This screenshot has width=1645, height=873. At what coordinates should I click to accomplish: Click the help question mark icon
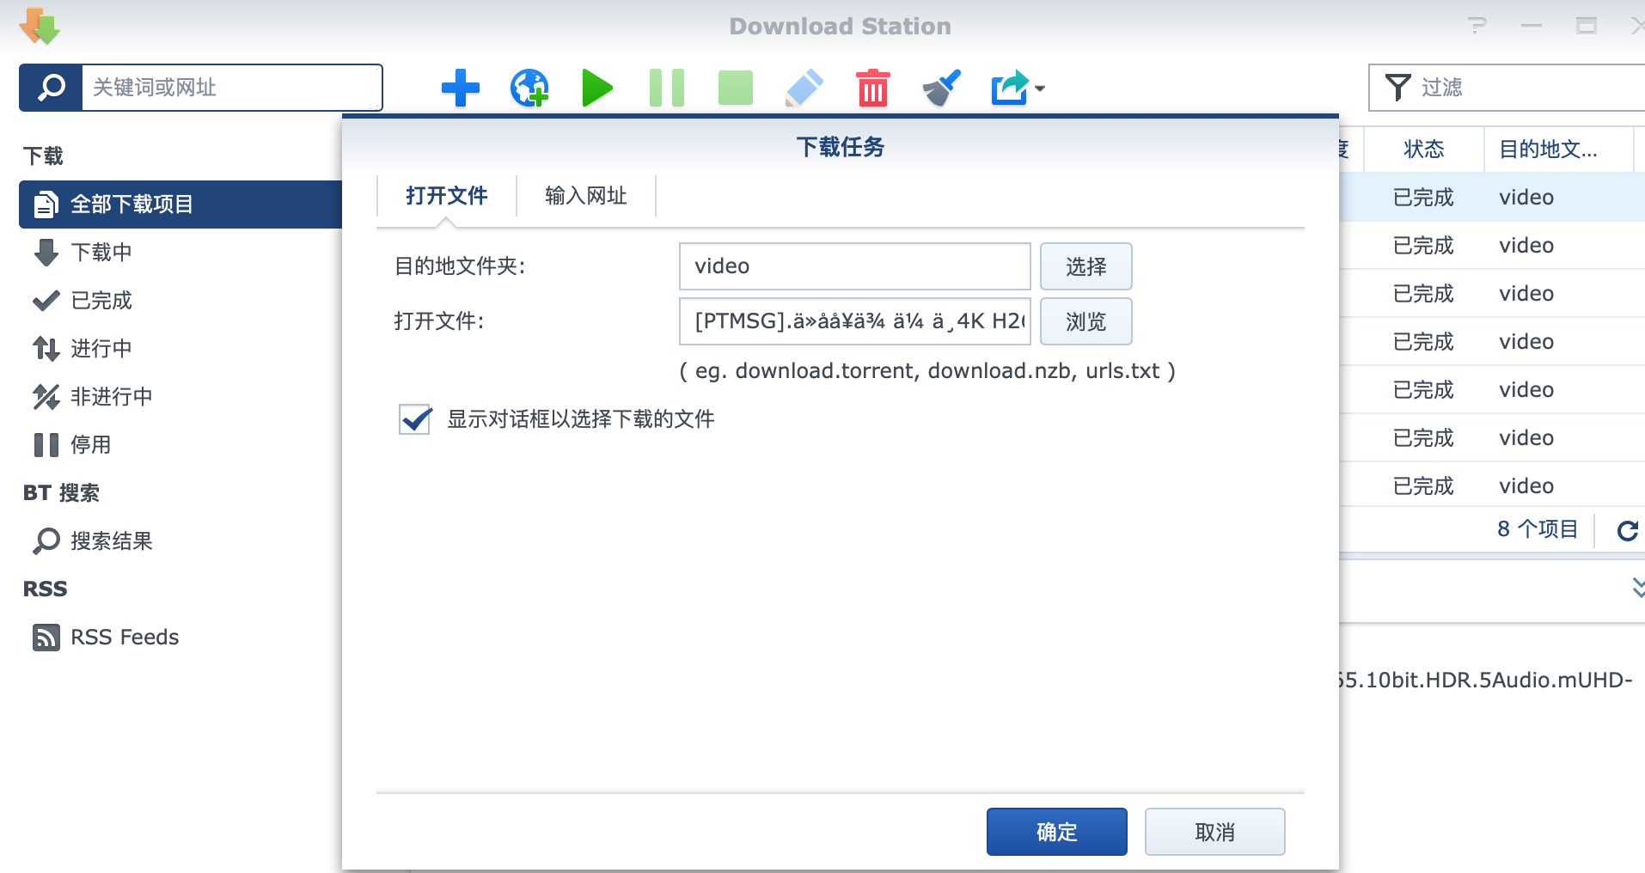tap(1477, 26)
